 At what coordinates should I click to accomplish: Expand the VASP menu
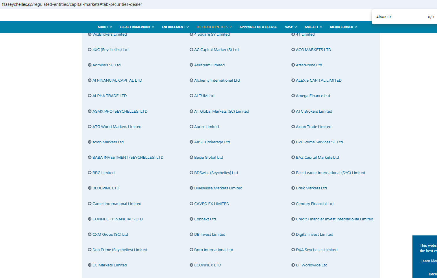[x=291, y=27]
